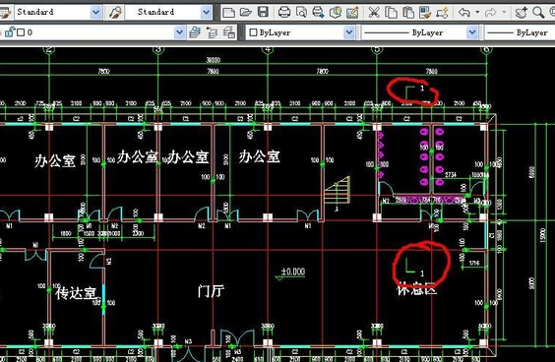The image size is (555, 362).
Task: Cut selection with the scissors icon
Action: 374,13
